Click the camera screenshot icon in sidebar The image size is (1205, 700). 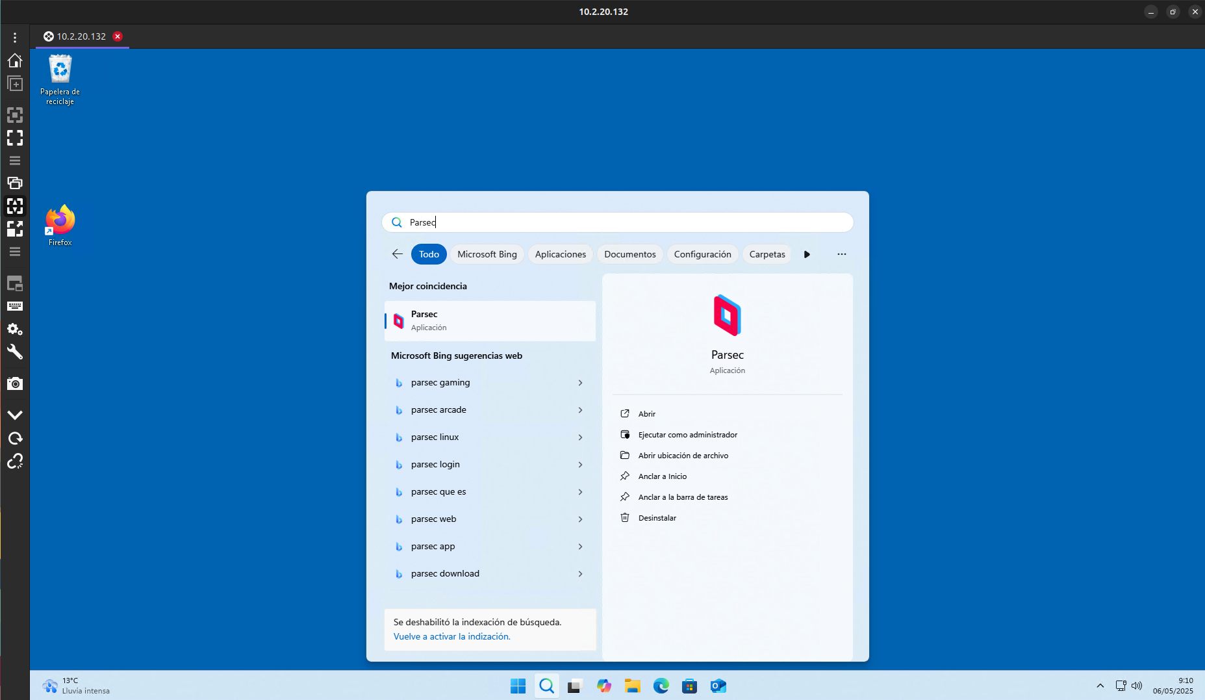pyautogui.click(x=15, y=384)
